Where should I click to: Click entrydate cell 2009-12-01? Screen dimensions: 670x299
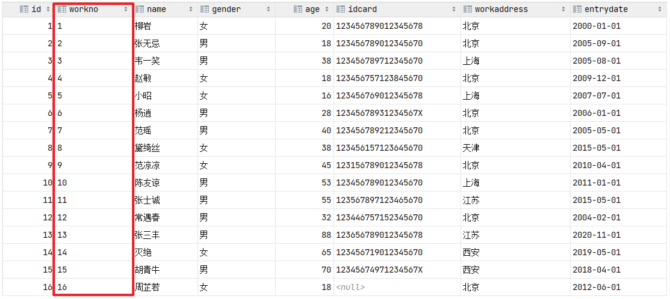(x=597, y=79)
